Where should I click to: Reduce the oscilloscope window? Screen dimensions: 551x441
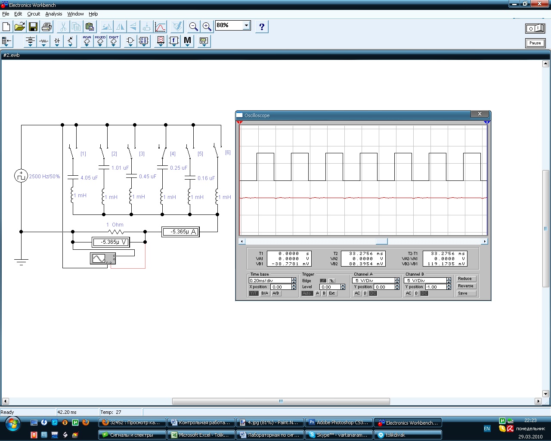pyautogui.click(x=467, y=279)
